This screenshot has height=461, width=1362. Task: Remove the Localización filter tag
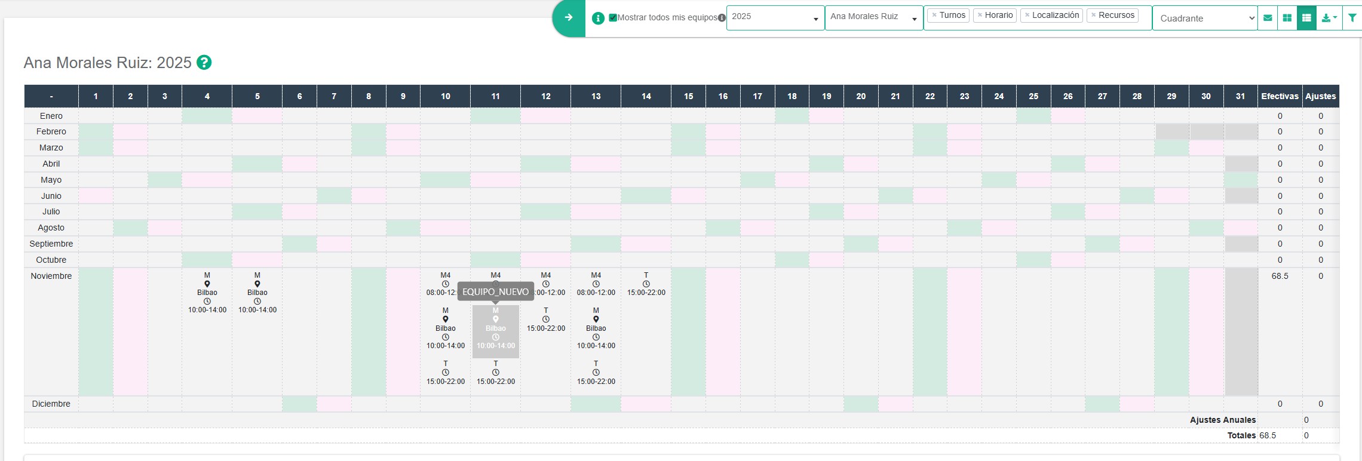tap(1027, 16)
